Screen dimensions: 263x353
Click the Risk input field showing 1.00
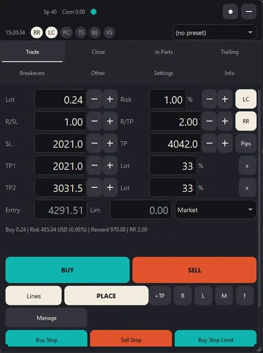168,99
